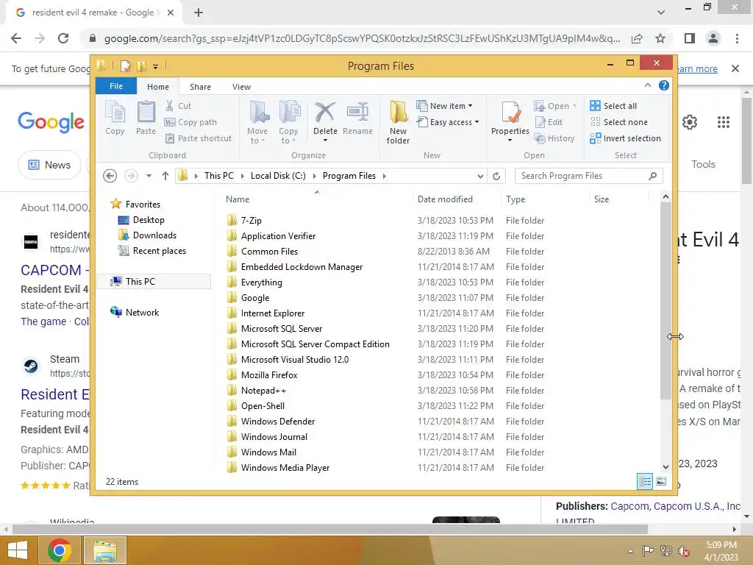Click Select all in Select group
753x565 pixels.
click(614, 106)
